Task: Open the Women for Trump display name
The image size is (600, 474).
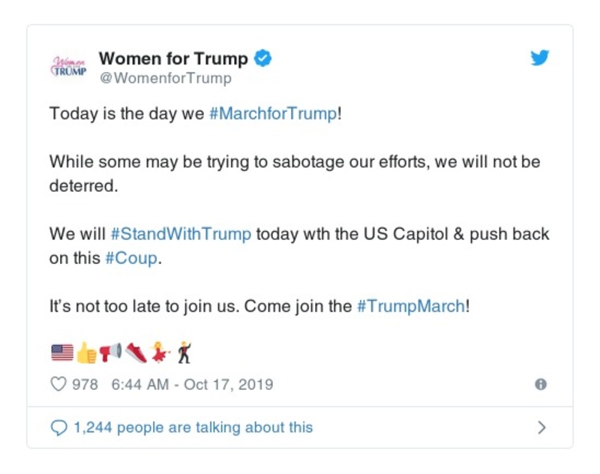Action: click(x=173, y=58)
